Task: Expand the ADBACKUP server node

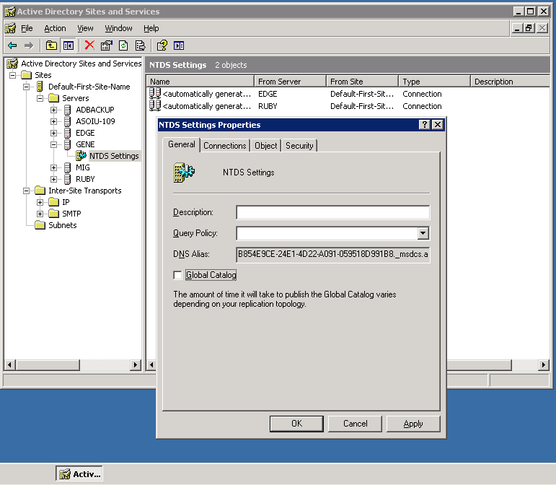Action: pos(53,110)
